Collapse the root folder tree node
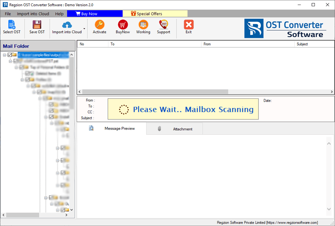 pos(4,55)
